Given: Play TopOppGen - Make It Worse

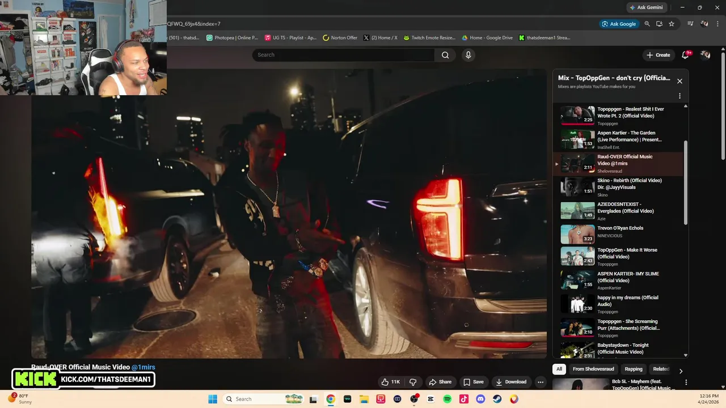Looking at the screenshot, I should [618, 256].
